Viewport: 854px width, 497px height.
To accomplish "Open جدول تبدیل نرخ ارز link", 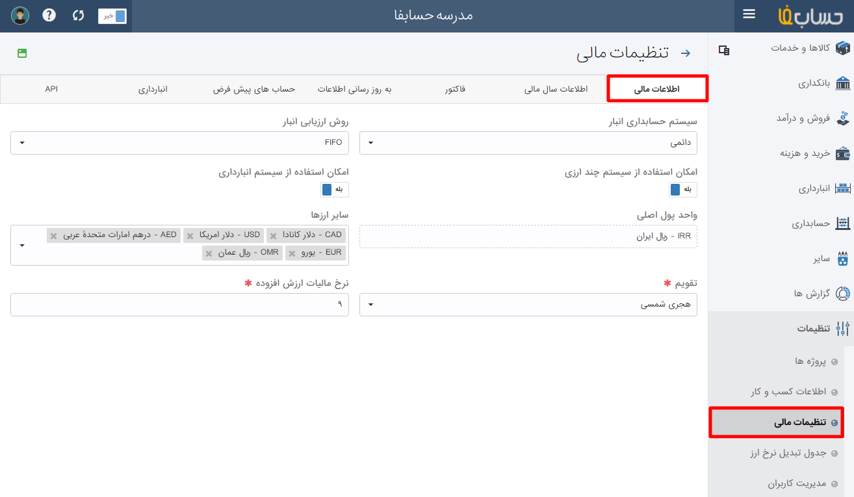I will 787,453.
